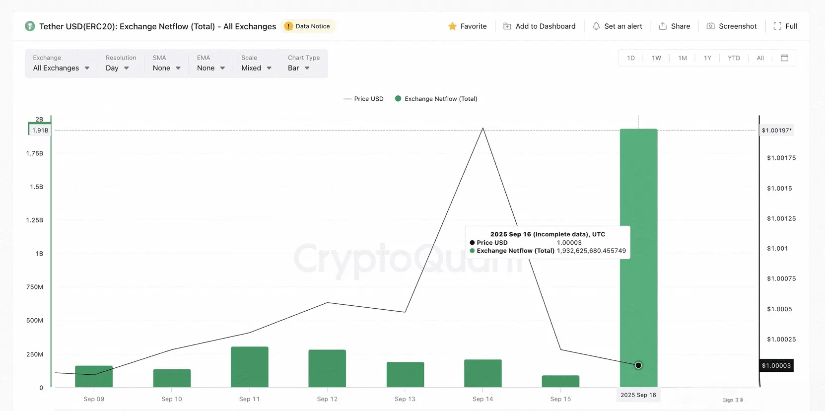Click the green legend color dot
The image size is (825, 411).
click(x=398, y=99)
